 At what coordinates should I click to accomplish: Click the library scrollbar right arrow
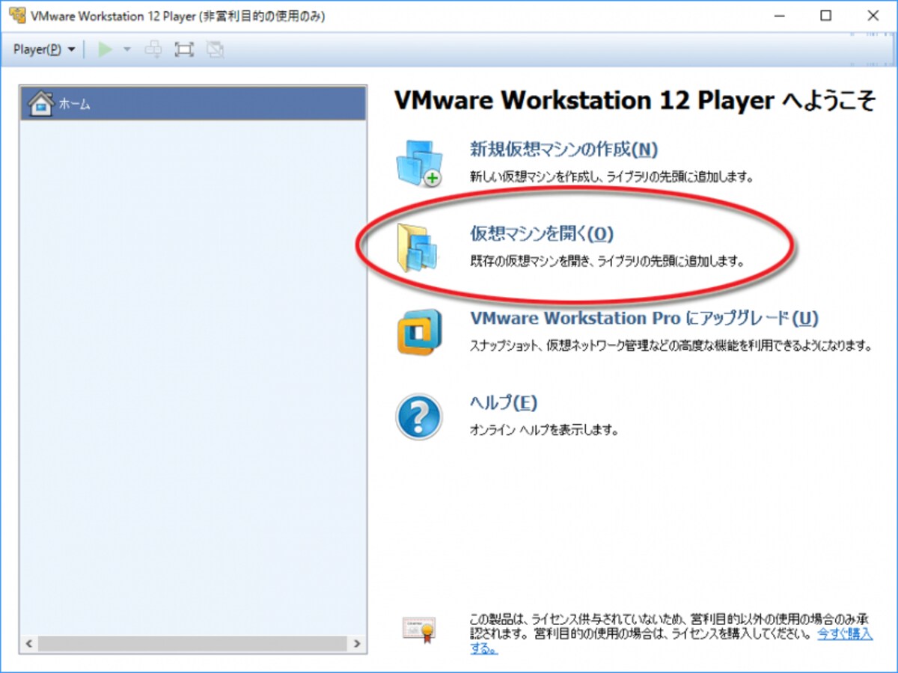point(357,643)
